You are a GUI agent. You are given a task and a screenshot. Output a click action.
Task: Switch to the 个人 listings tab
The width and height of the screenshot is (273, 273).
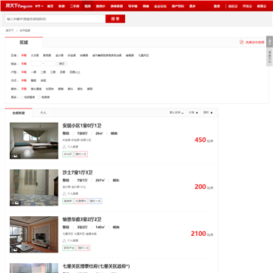pyautogui.click(x=43, y=113)
